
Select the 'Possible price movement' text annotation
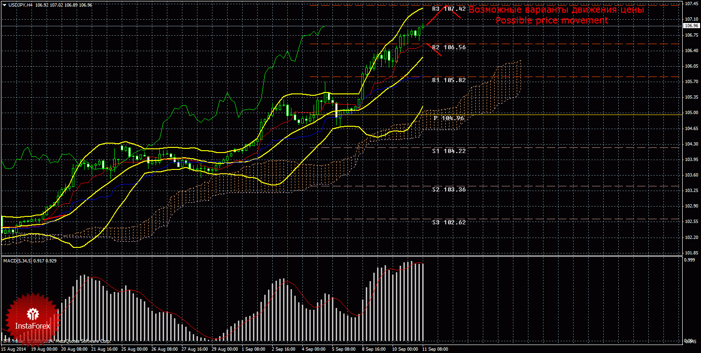(x=551, y=21)
